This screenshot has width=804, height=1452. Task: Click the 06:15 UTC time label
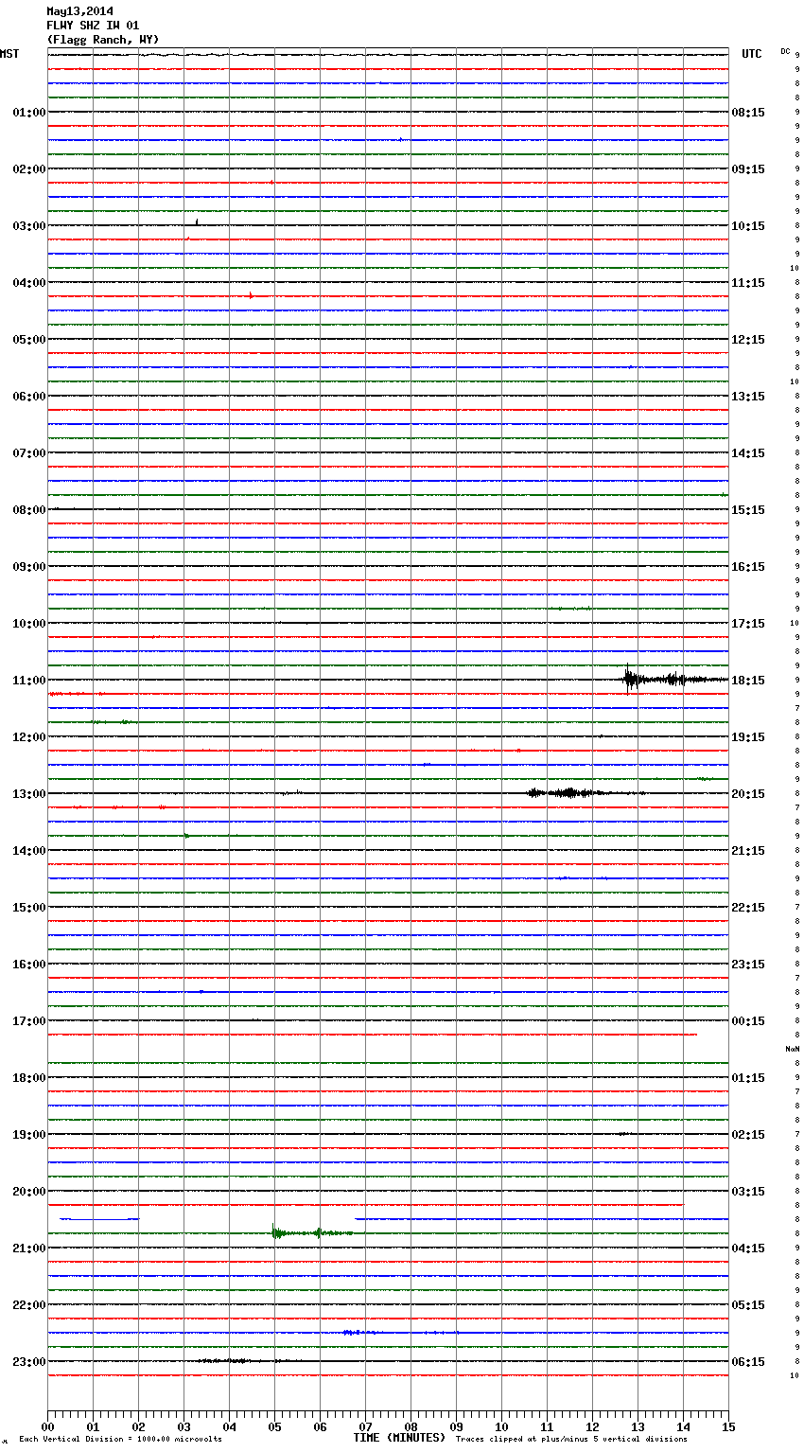pos(748,1362)
